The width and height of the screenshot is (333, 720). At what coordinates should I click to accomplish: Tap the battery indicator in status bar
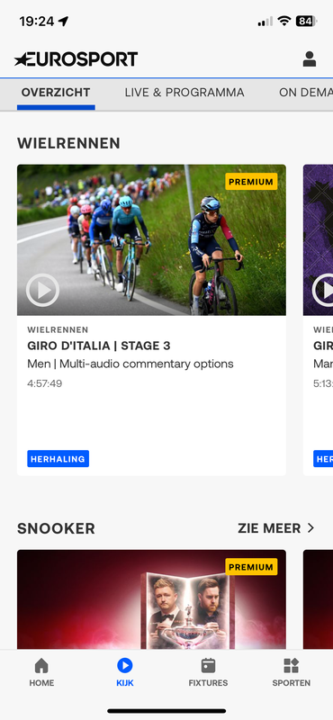306,21
